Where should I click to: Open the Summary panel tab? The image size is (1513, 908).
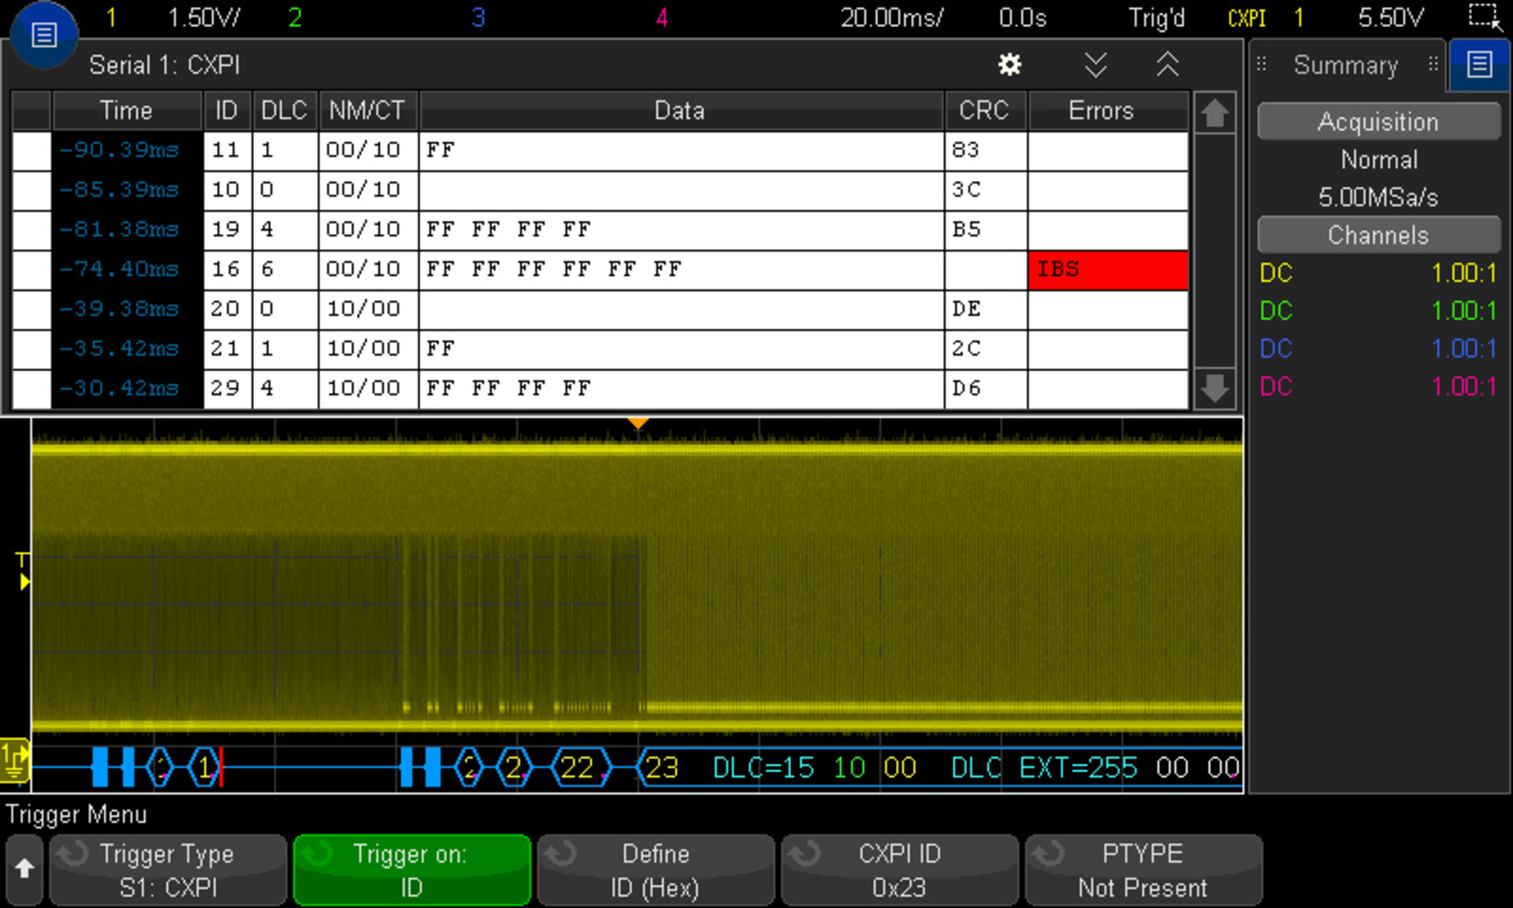1345,65
